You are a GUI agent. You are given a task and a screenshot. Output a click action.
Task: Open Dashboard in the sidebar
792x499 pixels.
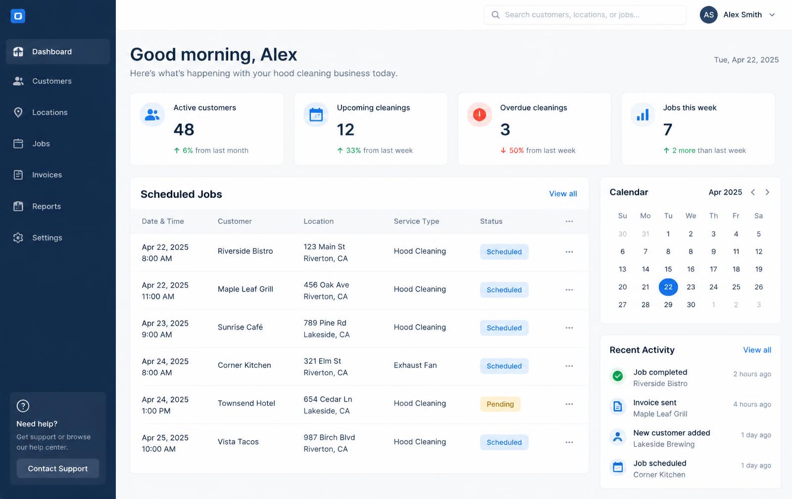click(x=58, y=51)
